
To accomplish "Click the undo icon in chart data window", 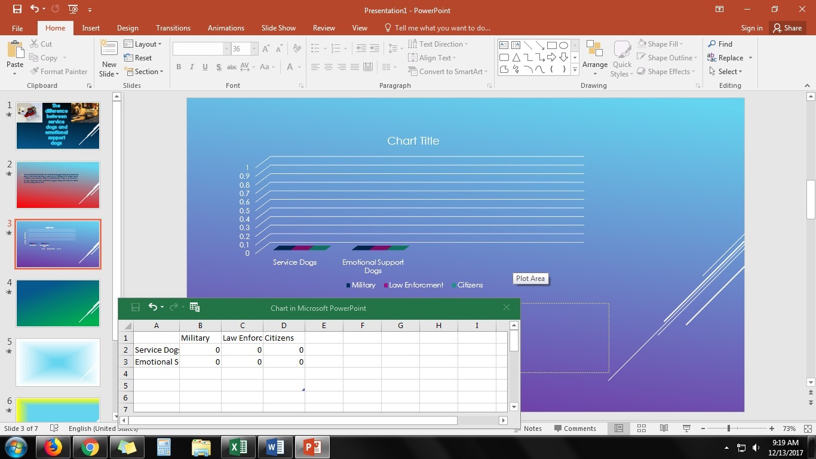I will 153,307.
